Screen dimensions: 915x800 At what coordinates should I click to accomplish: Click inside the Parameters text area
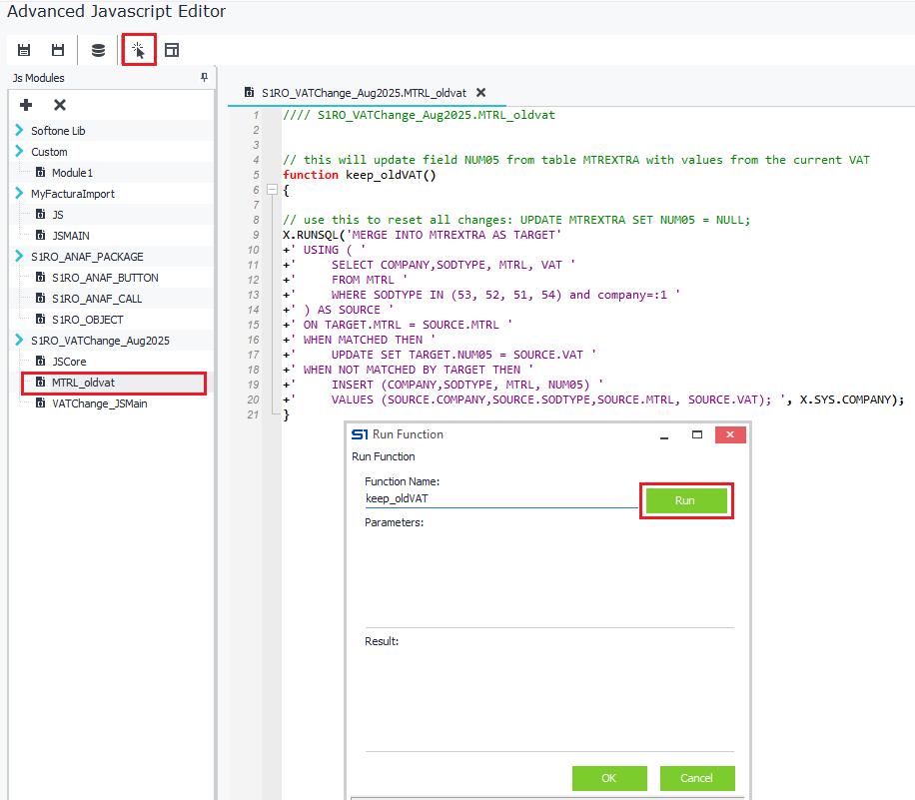pos(549,578)
